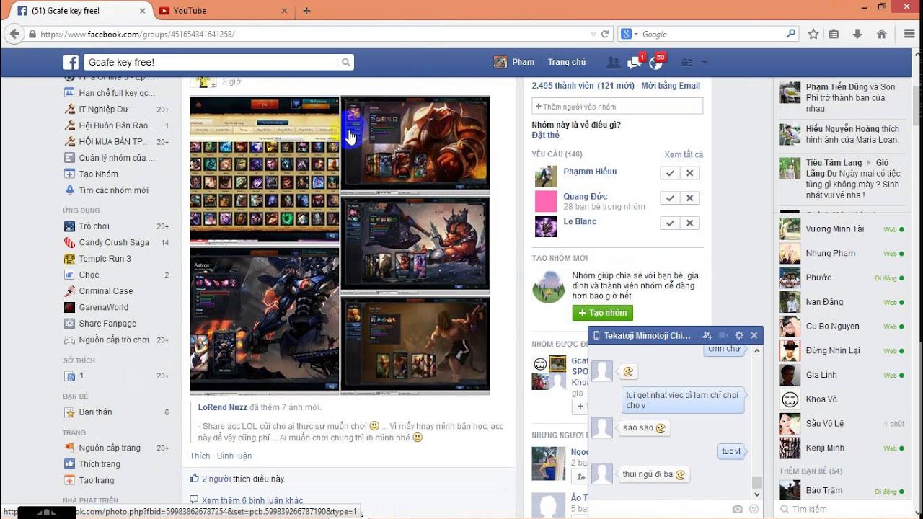The image size is (923, 519).
Task: Open the Facebook account dropdown arrow
Action: coord(705,63)
